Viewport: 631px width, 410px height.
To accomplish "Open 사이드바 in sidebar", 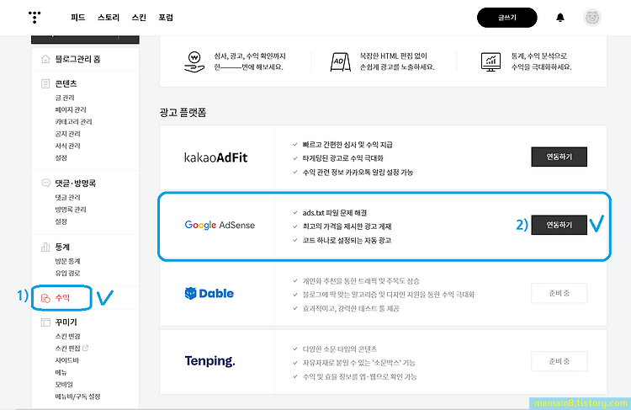I will (66, 360).
